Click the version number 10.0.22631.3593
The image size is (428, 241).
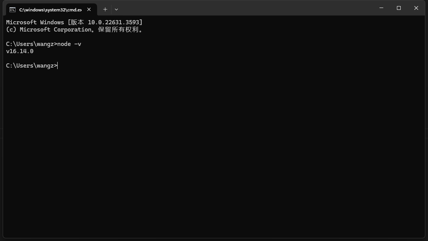point(113,22)
